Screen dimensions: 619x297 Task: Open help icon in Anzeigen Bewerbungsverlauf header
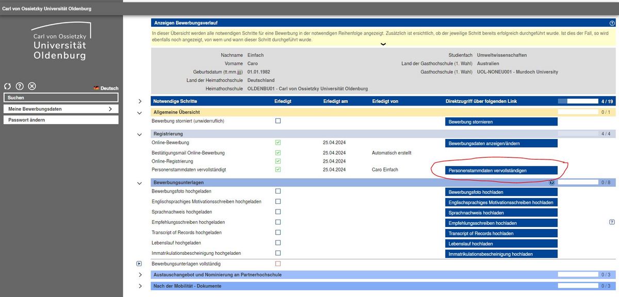(x=612, y=23)
